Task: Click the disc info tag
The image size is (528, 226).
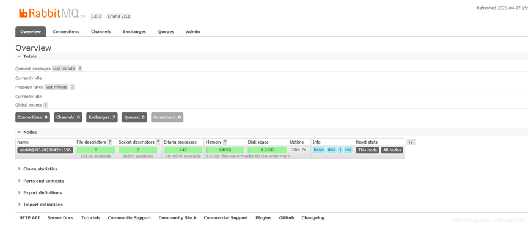Action: coord(332,150)
